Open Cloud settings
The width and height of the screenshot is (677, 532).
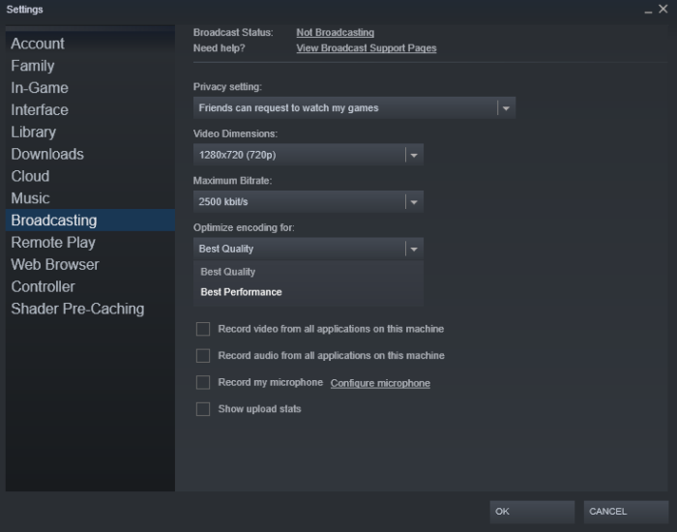90,176
